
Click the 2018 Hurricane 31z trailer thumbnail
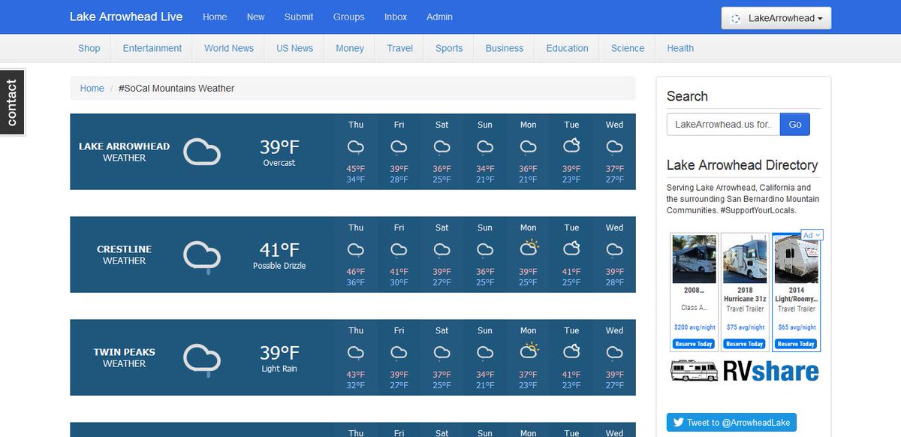[x=745, y=259]
